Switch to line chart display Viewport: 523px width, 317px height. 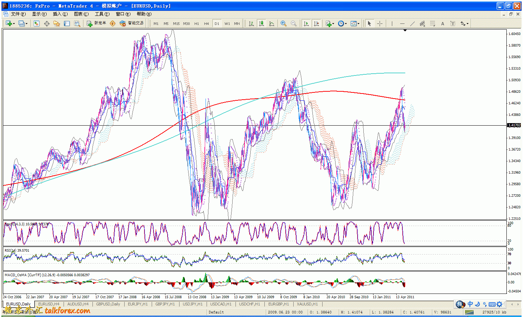(x=272, y=23)
